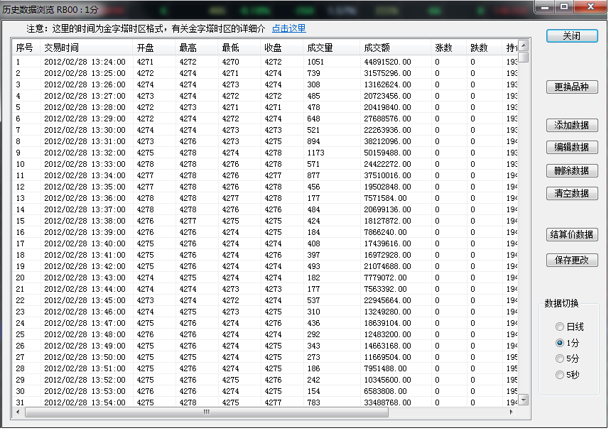The height and width of the screenshot is (433, 611).
Task: Choose the 5分 data interval
Action: coord(560,358)
